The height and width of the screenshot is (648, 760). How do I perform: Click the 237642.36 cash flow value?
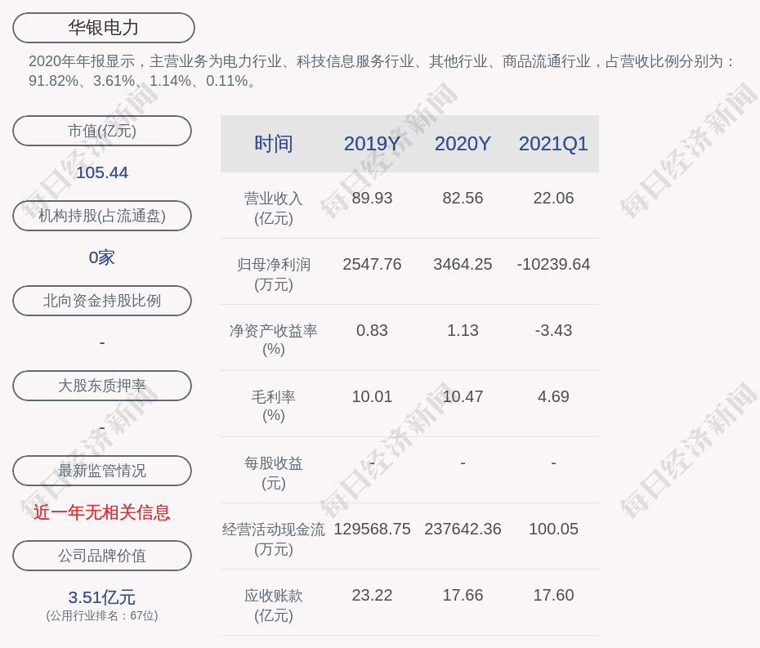coord(463,530)
